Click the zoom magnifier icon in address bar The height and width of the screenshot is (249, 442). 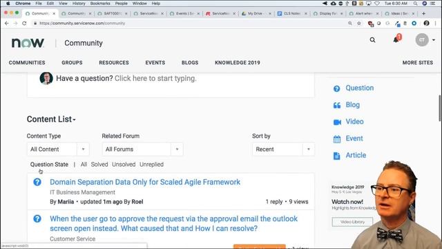point(350,24)
